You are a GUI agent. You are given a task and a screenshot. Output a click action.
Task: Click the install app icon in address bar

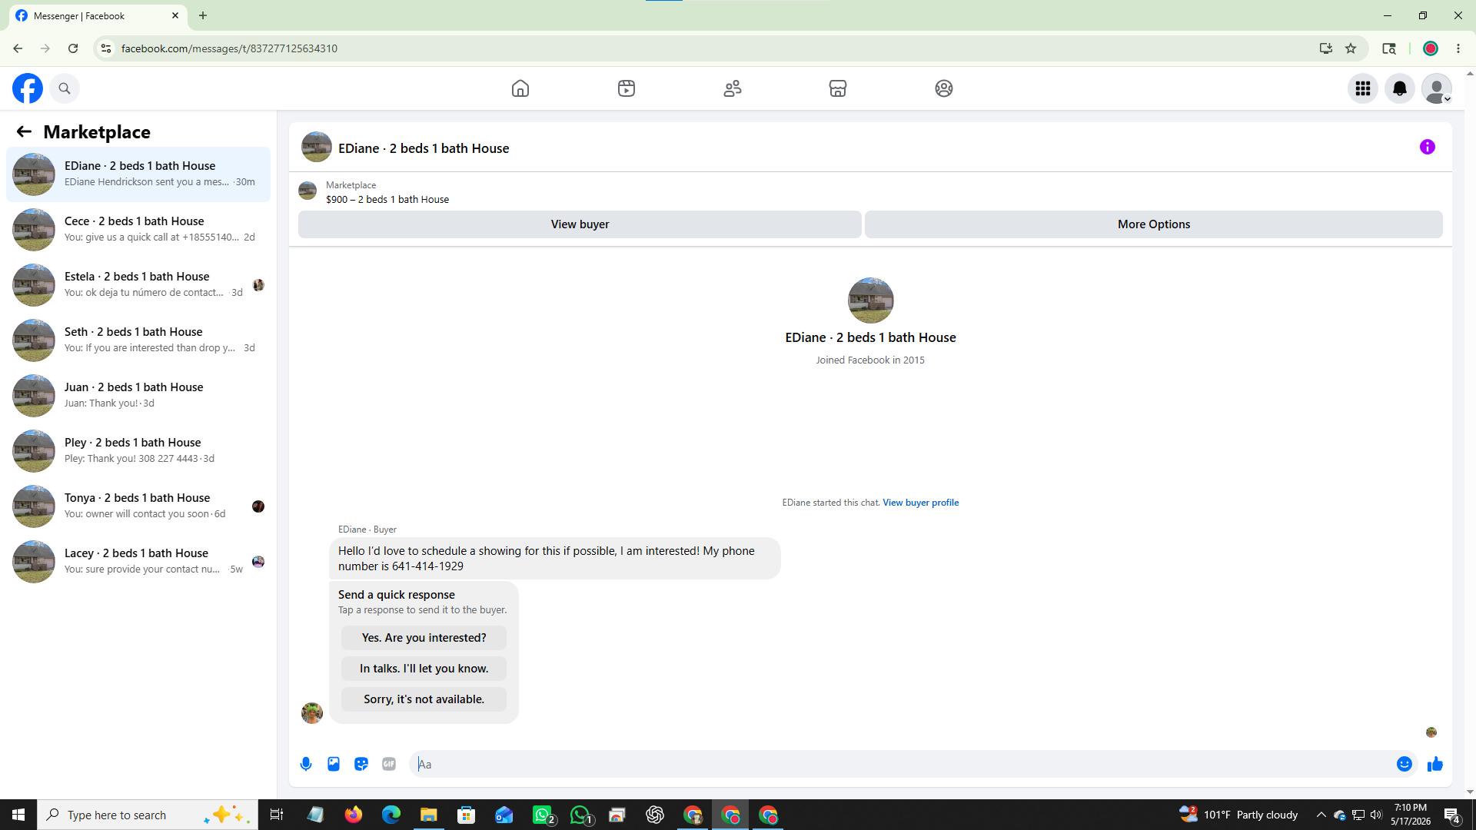coord(1326,48)
